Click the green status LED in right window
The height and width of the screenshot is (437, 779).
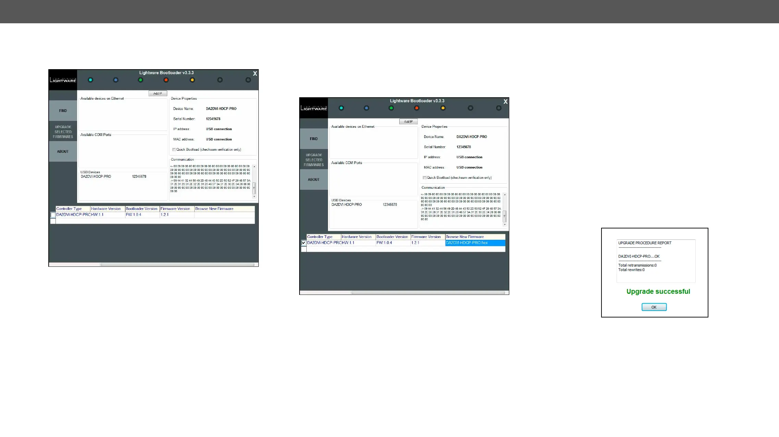click(391, 108)
